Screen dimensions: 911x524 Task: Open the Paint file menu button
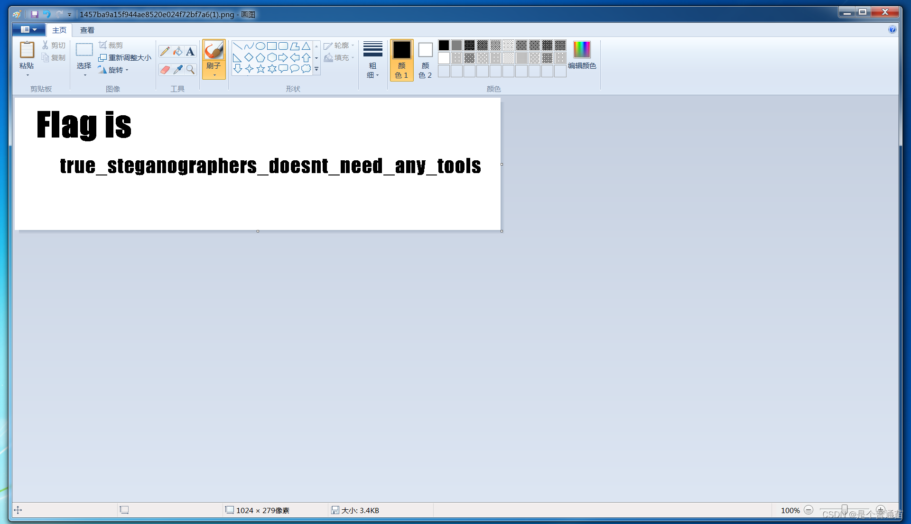pos(28,29)
